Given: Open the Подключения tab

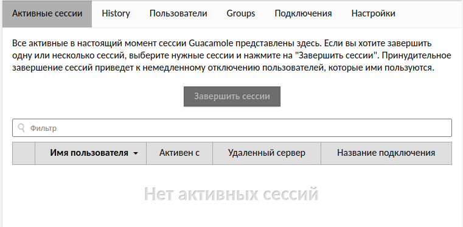Looking at the screenshot, I should coord(303,13).
